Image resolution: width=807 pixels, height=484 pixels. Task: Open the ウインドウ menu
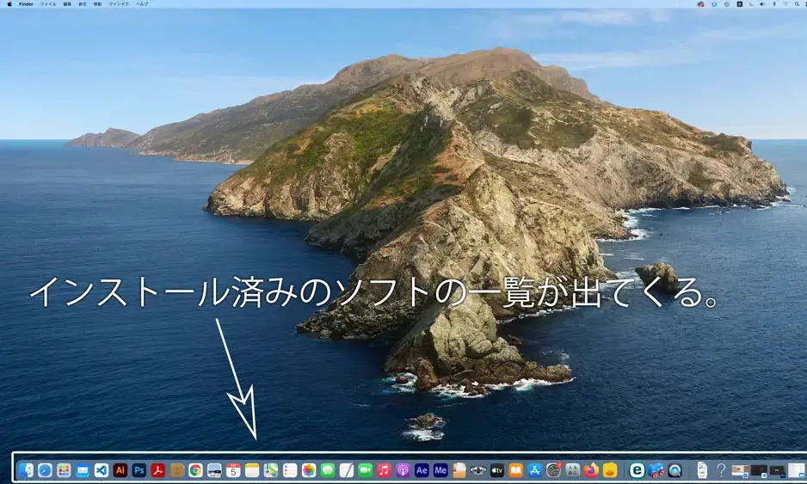(119, 3)
